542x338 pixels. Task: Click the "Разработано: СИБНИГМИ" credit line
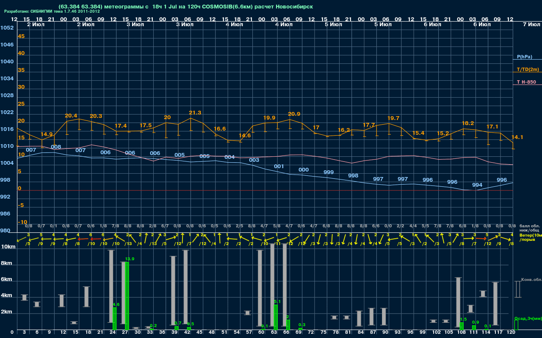coord(52,11)
